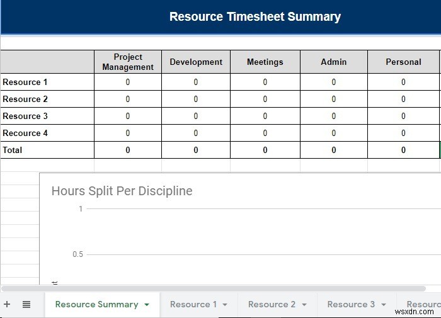441x318 pixels.
Task: Open the all sheets list icon
Action: click(26, 304)
